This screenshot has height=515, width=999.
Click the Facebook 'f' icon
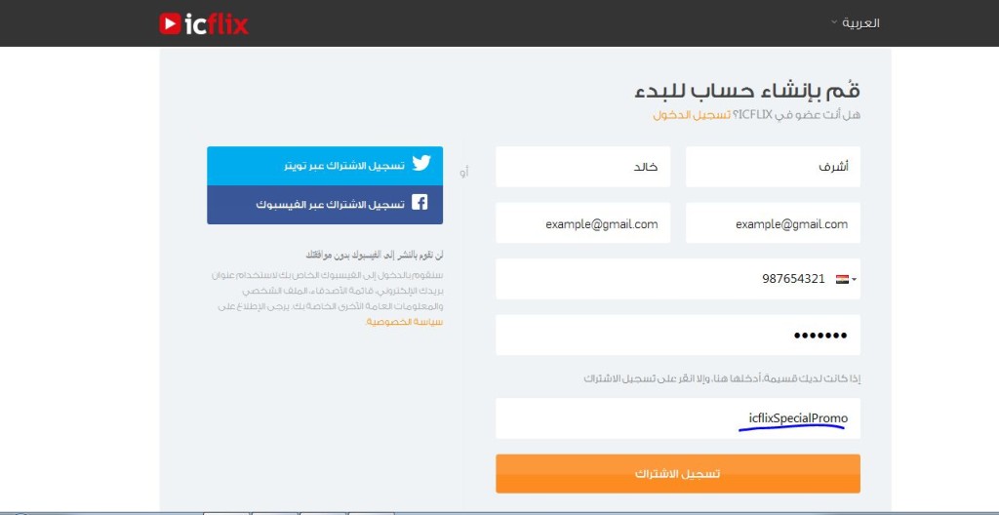420,203
